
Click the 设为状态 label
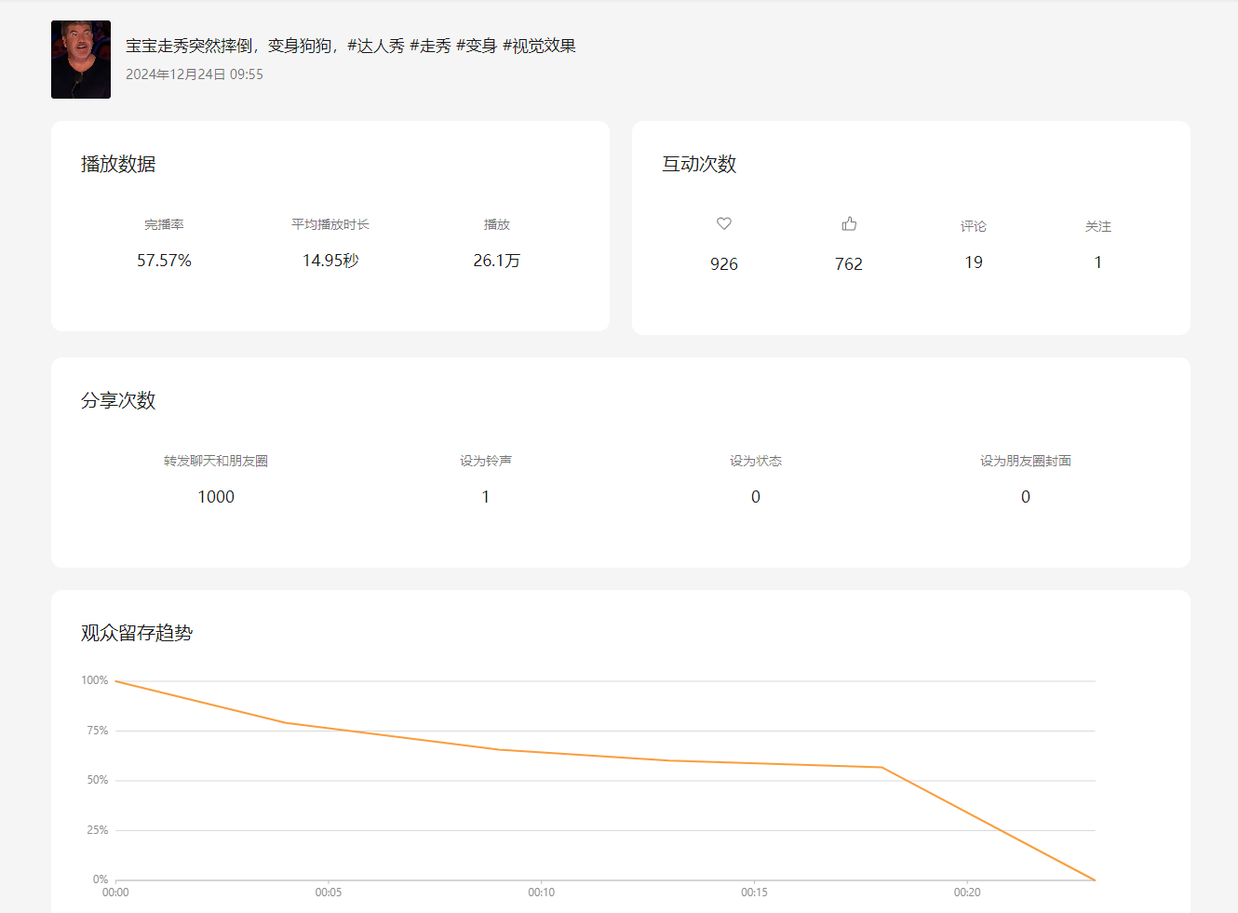(755, 461)
